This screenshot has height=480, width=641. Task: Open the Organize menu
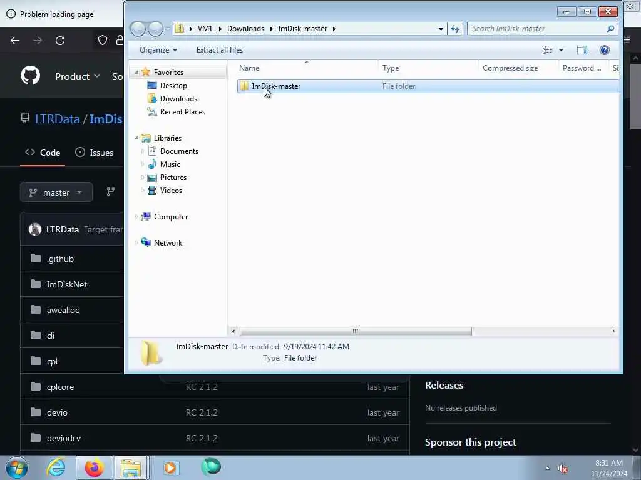[x=158, y=50]
